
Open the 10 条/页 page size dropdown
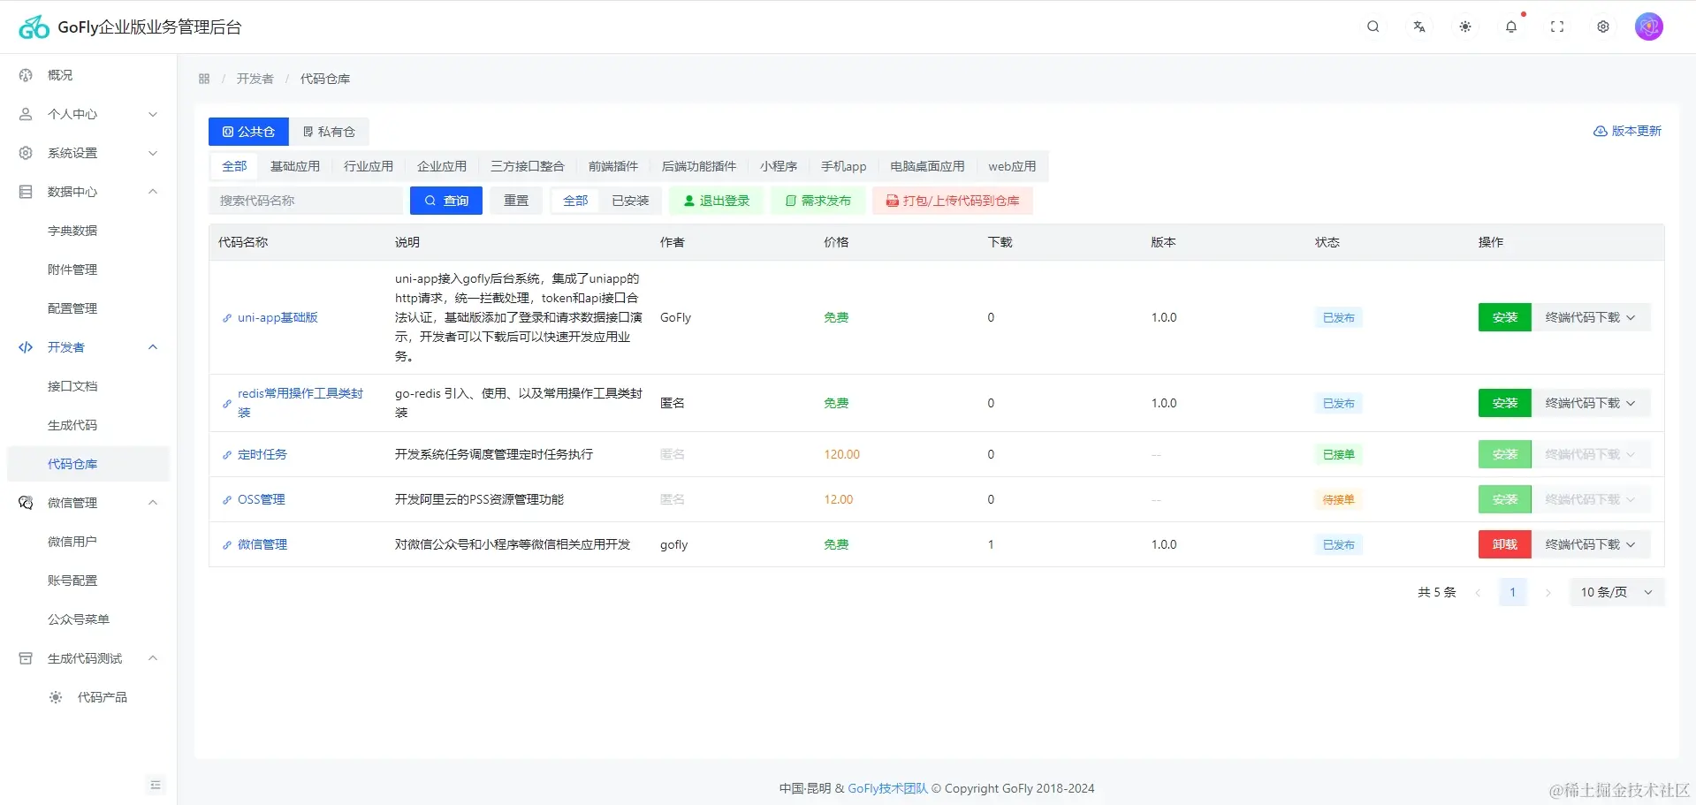[x=1616, y=592]
